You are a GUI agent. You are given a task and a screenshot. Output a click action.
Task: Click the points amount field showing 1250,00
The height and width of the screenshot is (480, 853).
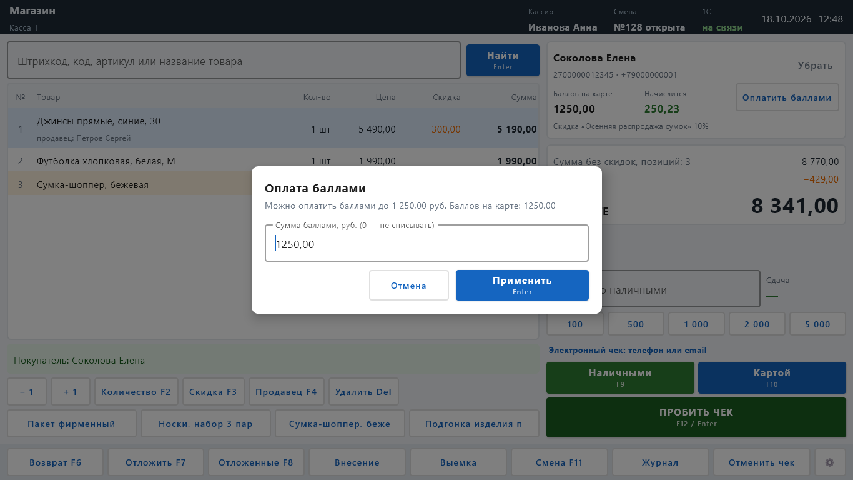pyautogui.click(x=426, y=244)
